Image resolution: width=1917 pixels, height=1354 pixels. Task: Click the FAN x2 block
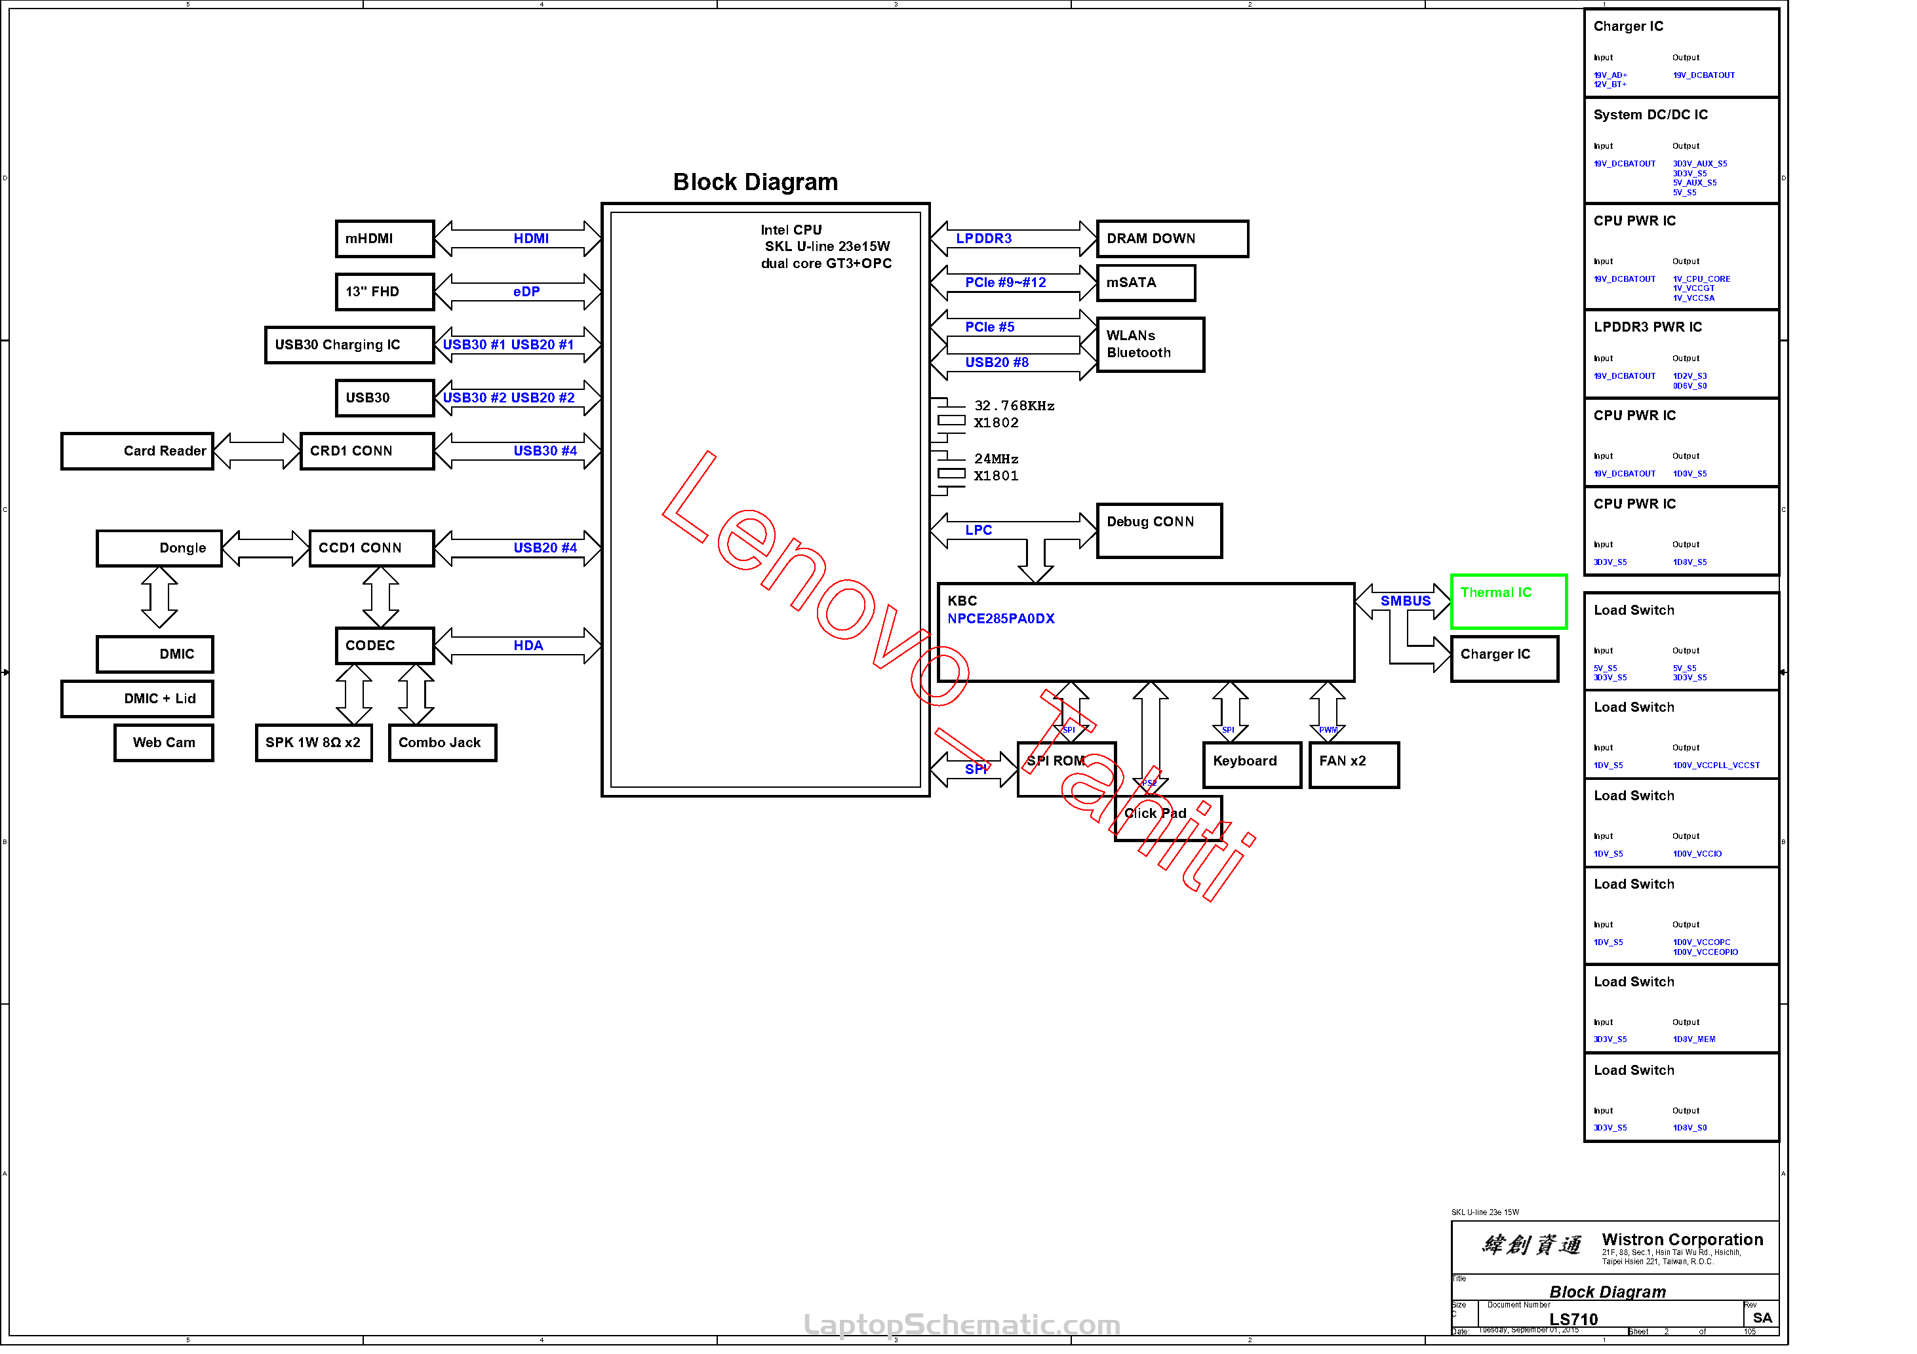click(x=1353, y=765)
